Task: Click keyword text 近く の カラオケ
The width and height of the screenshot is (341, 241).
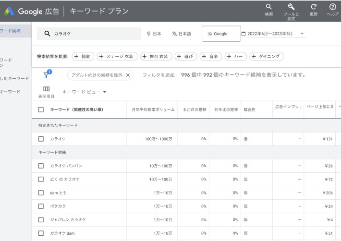Action: (x=65, y=179)
